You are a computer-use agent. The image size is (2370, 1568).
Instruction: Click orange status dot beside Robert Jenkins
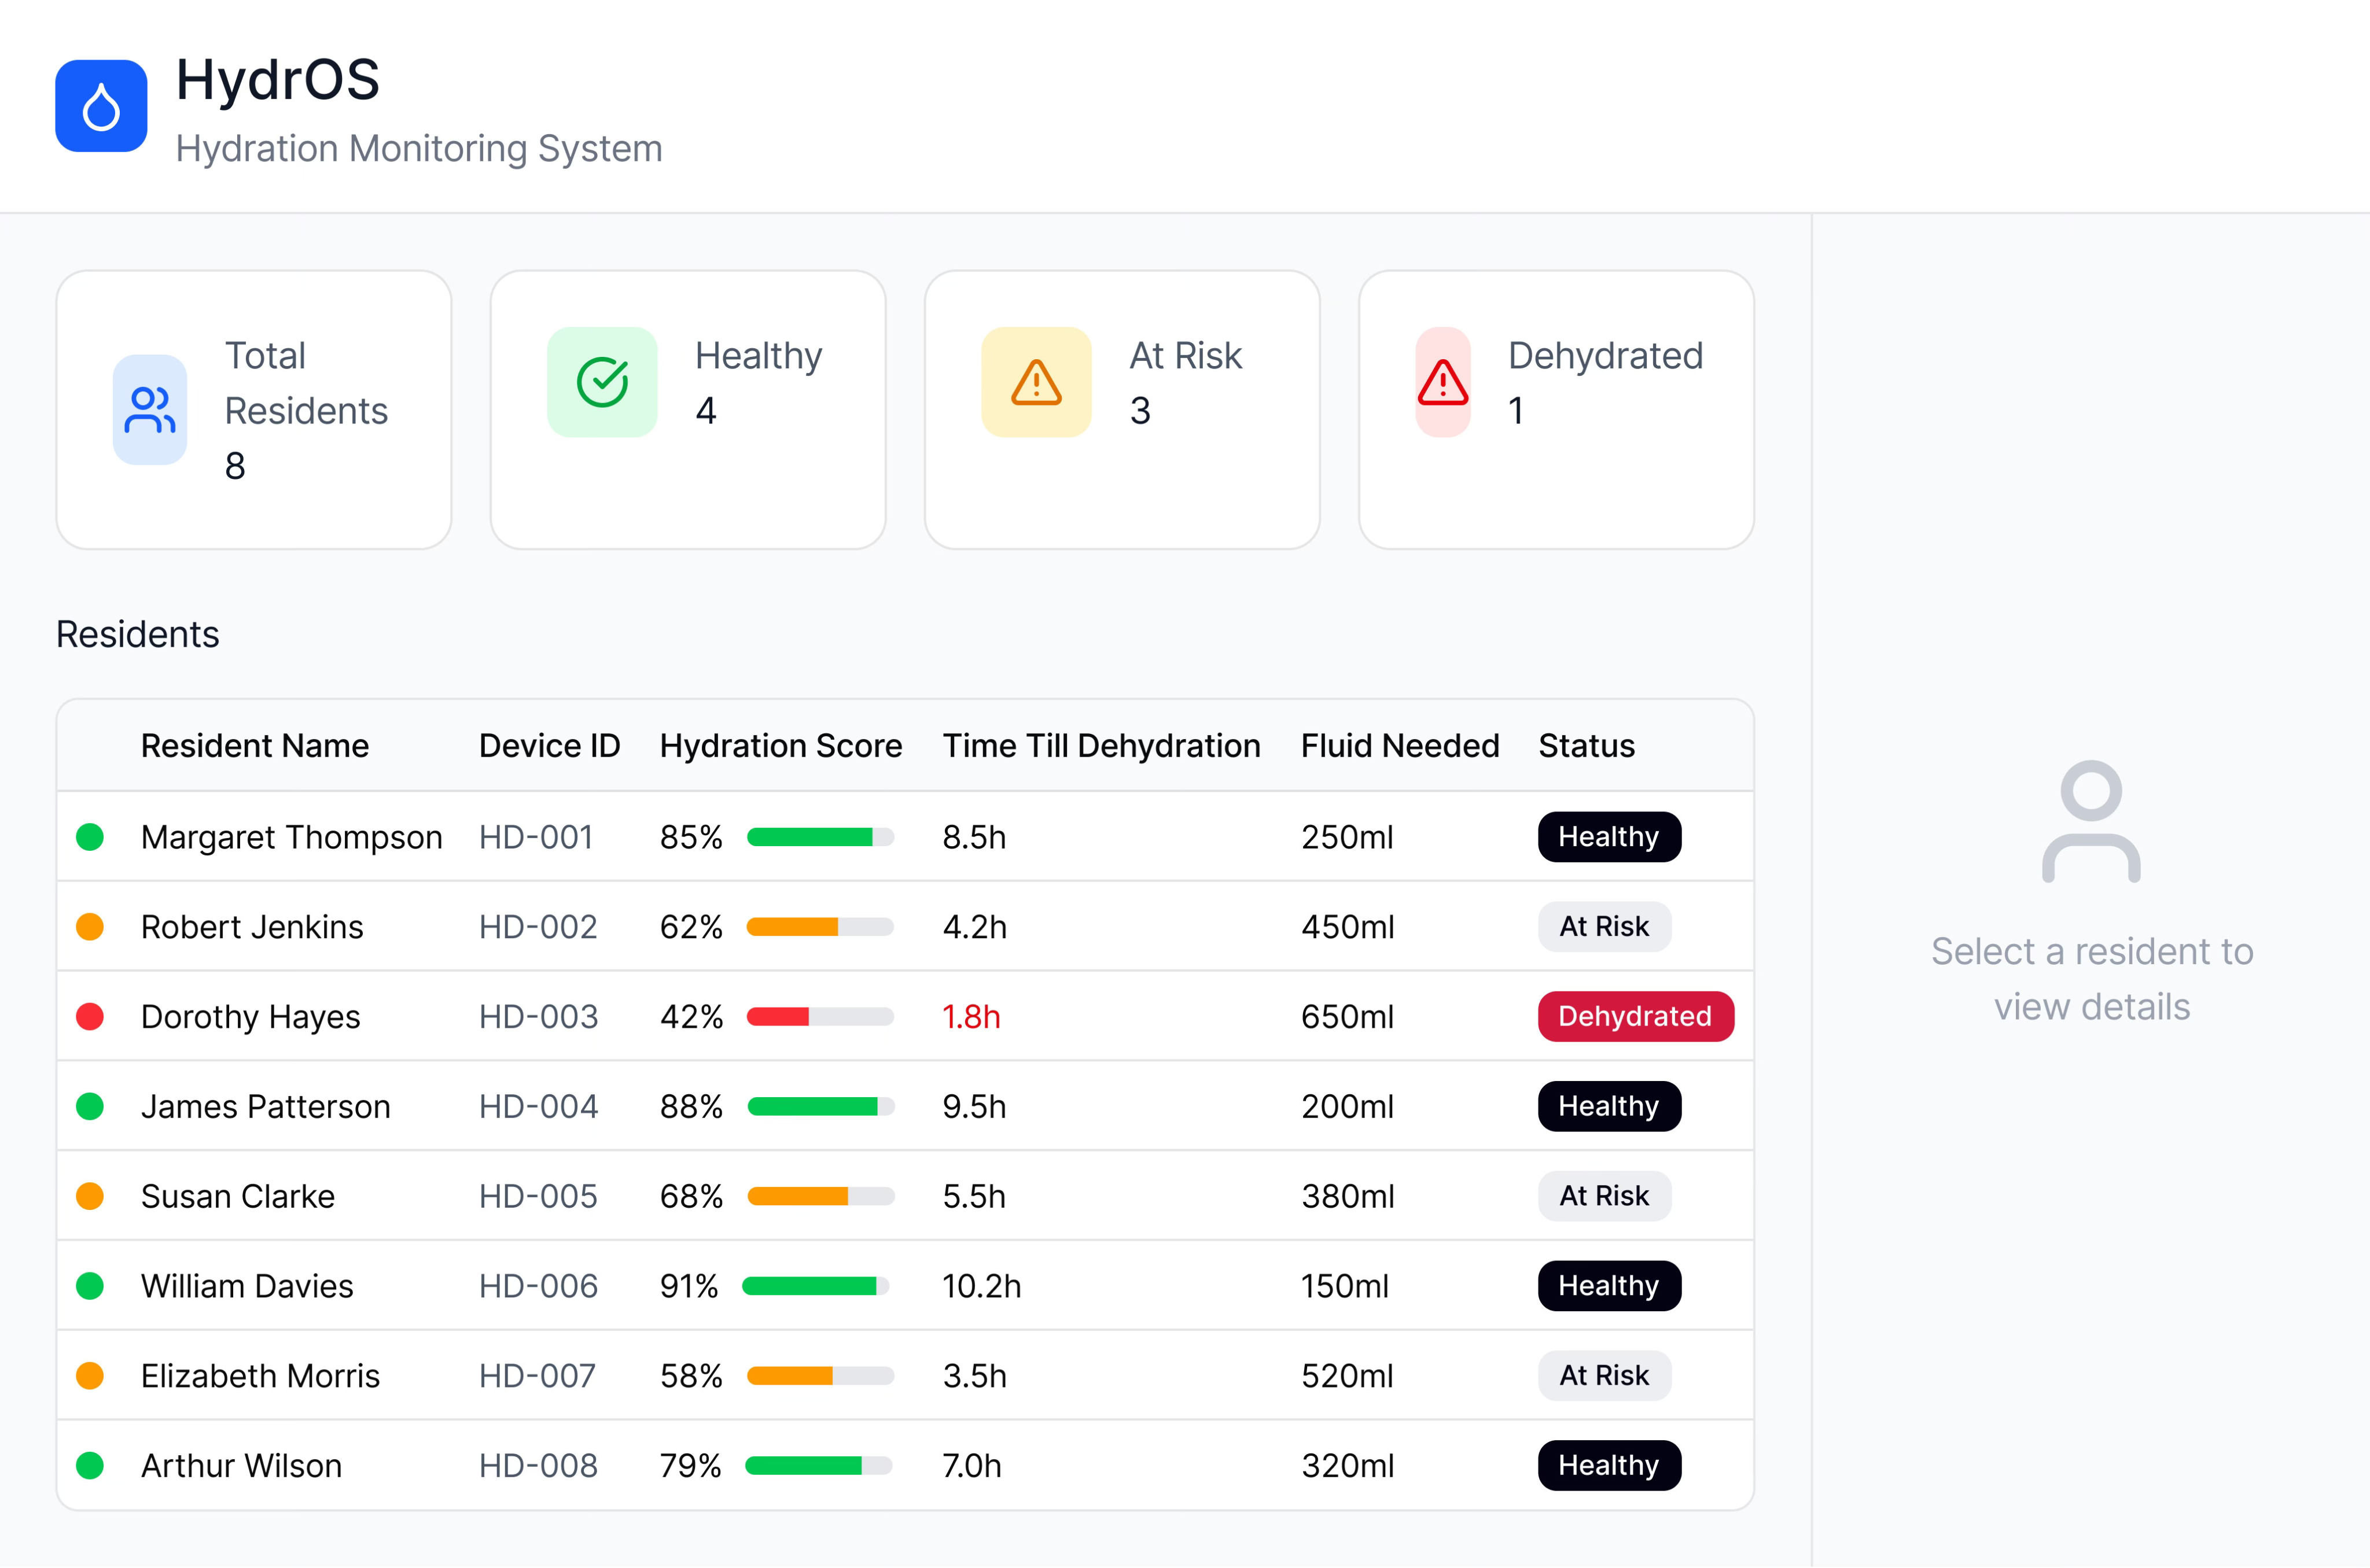coord(90,927)
